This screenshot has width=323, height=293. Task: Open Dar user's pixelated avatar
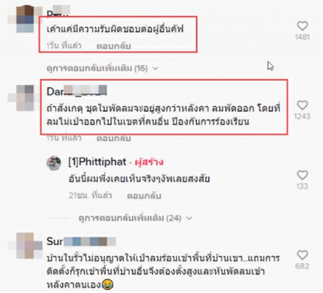pyautogui.click(x=25, y=98)
